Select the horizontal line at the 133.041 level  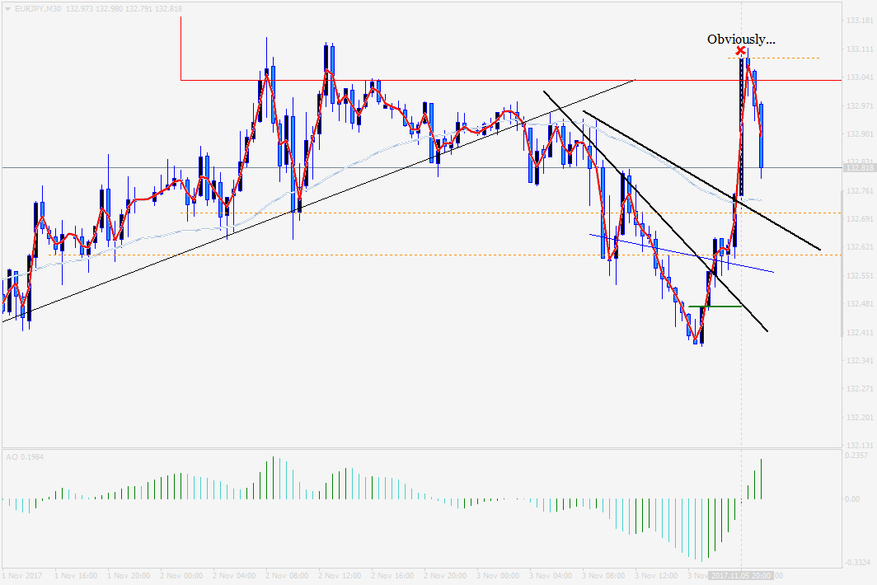tap(495, 80)
